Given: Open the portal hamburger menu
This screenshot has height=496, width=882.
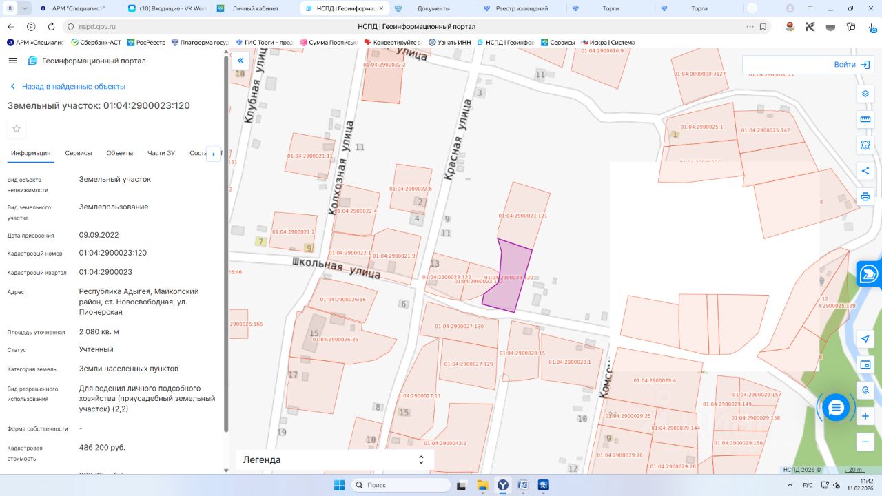Looking at the screenshot, I should coord(12,61).
